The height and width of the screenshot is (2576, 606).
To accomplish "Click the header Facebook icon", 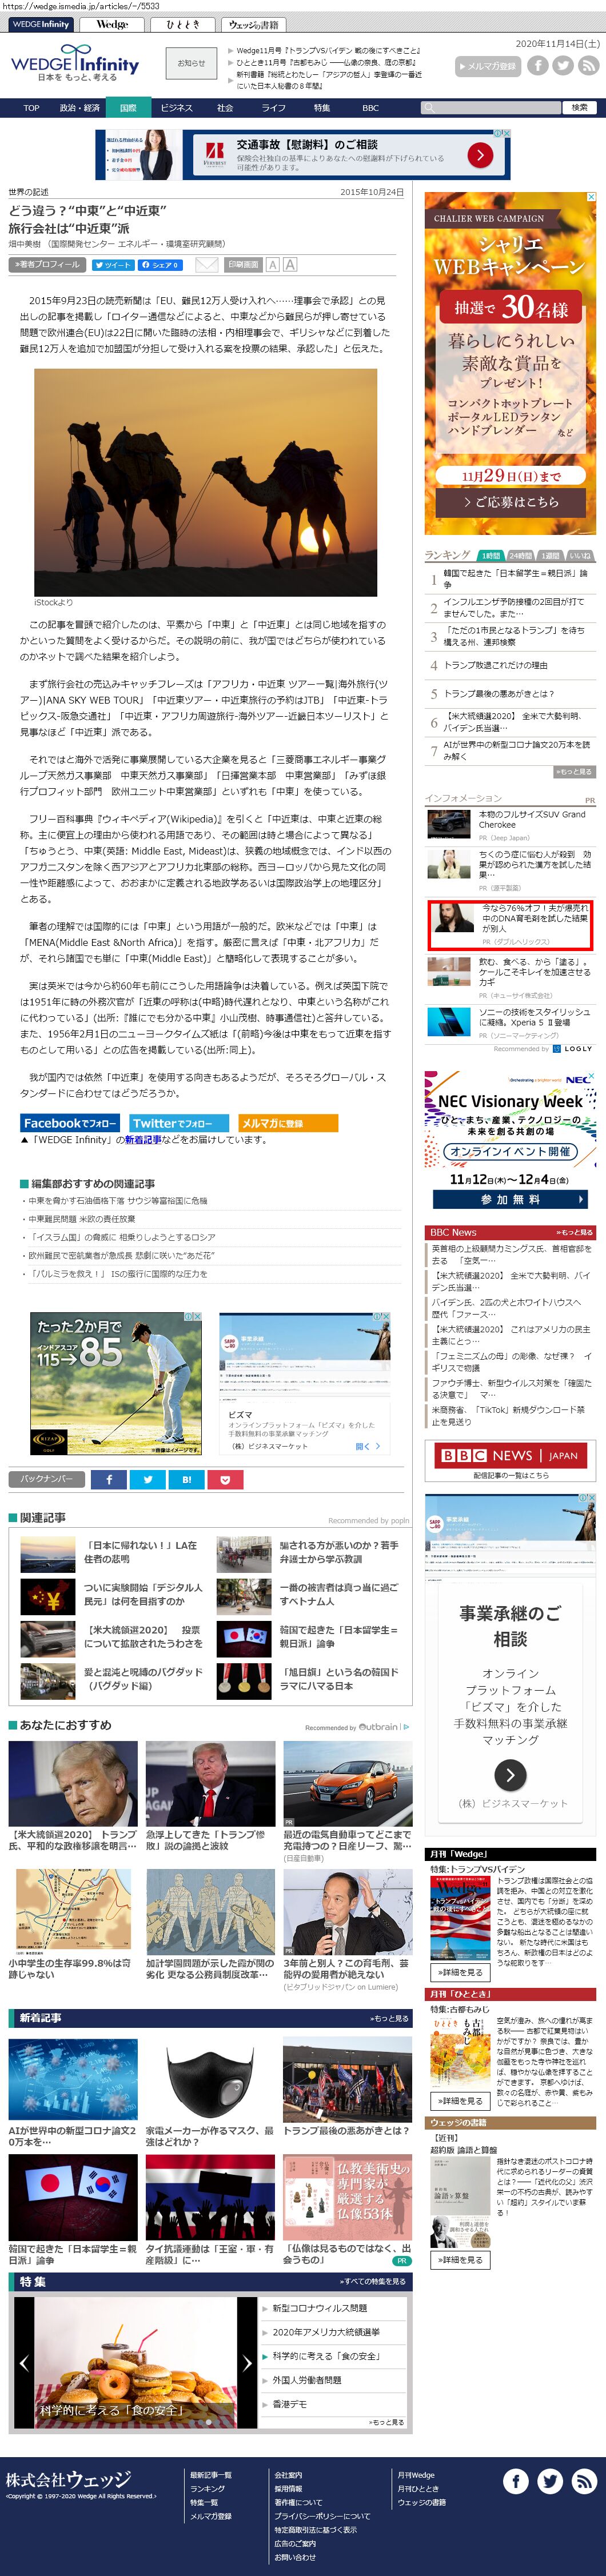I will tap(538, 66).
